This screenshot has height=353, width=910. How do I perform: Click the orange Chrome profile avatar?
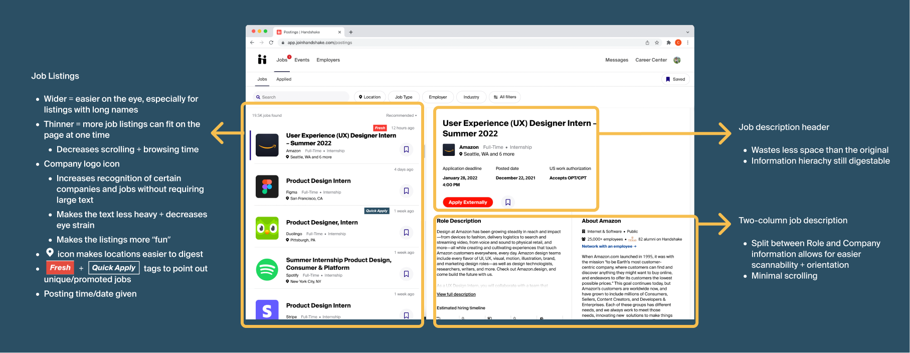coord(678,43)
